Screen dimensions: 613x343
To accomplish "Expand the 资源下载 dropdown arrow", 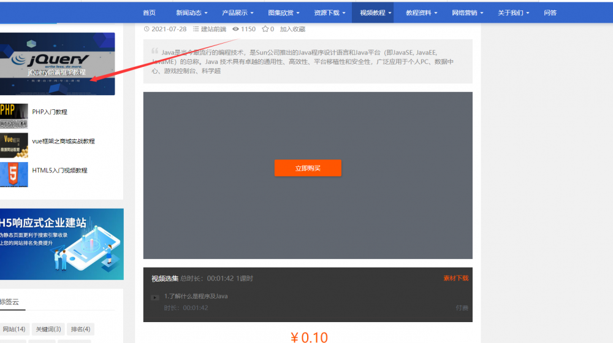I will (x=344, y=13).
